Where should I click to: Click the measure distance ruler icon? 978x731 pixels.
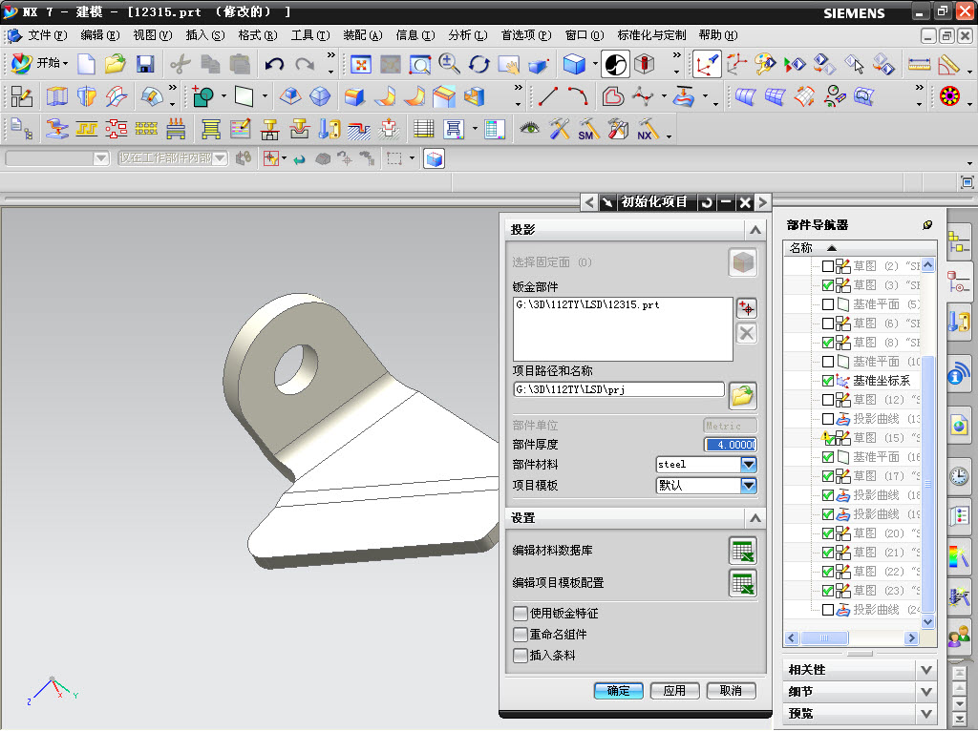(x=919, y=64)
